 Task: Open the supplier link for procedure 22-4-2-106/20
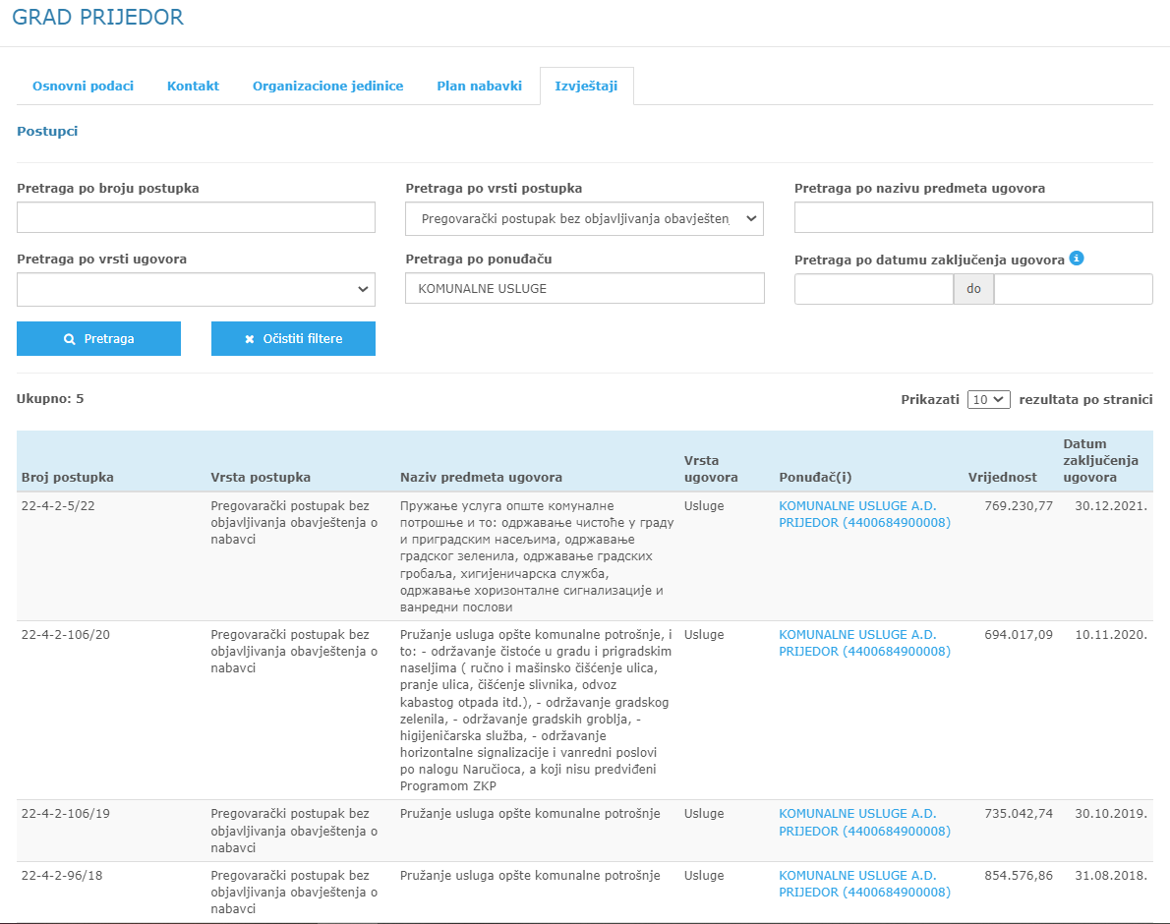point(864,643)
